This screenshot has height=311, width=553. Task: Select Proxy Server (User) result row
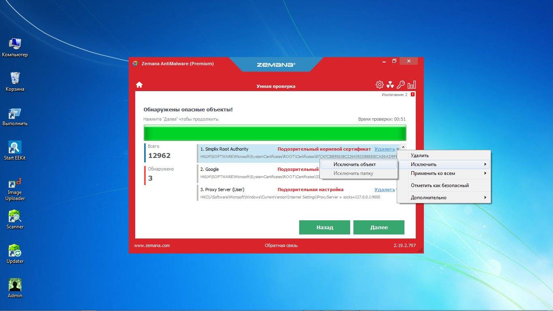(x=299, y=193)
